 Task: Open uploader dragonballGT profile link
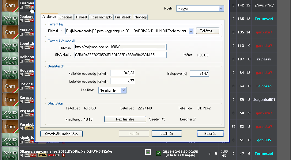[264, 100]
